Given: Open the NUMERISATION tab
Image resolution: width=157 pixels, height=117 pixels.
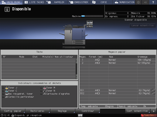Looking at the screenshot, I should tap(124, 2).
